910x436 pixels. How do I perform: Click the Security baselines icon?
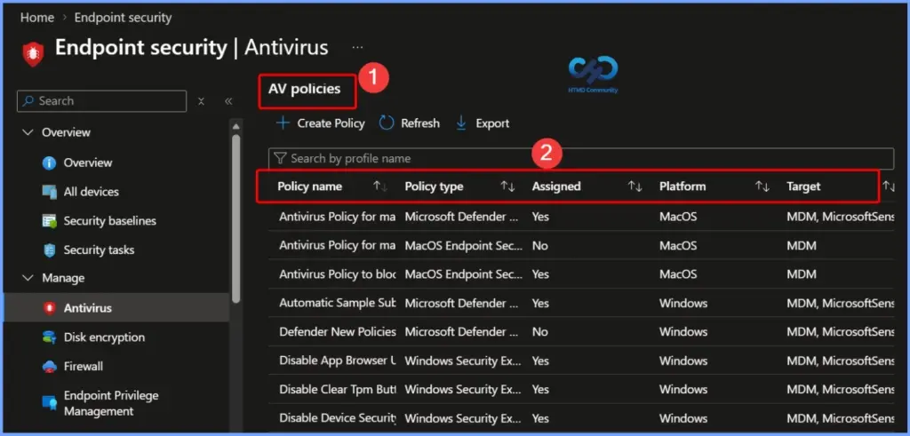coord(50,221)
